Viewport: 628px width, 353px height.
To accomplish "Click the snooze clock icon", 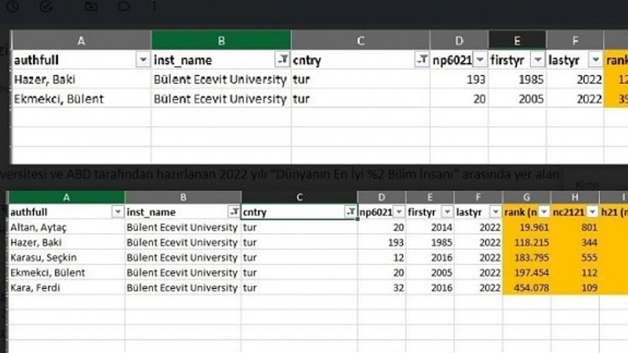I will (x=12, y=6).
